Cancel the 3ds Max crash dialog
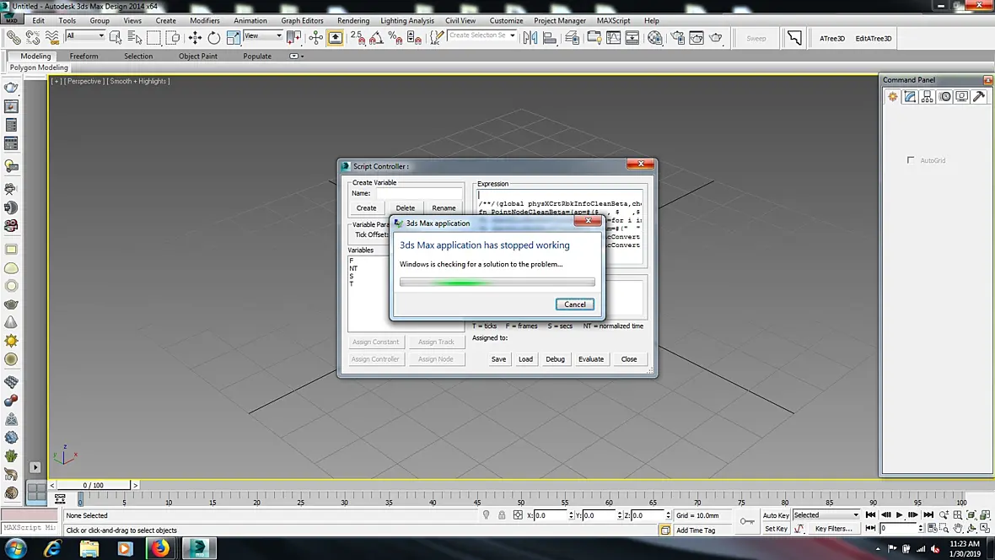This screenshot has height=560, width=995. click(x=575, y=304)
